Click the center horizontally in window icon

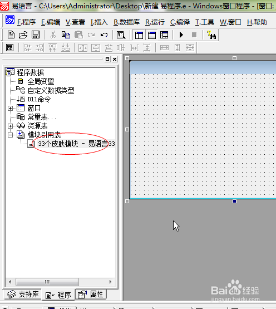(83, 48)
